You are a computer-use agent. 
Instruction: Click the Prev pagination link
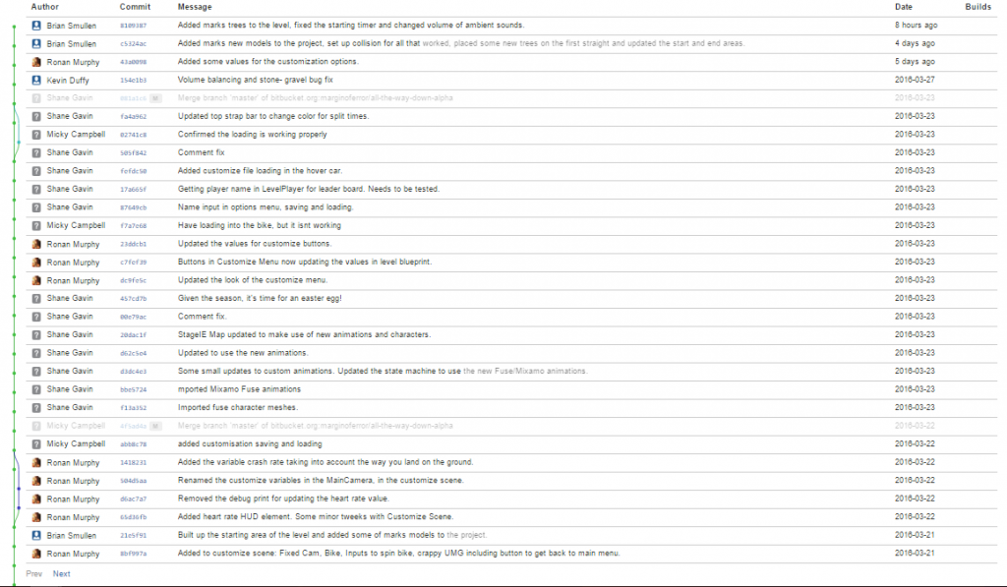click(34, 574)
